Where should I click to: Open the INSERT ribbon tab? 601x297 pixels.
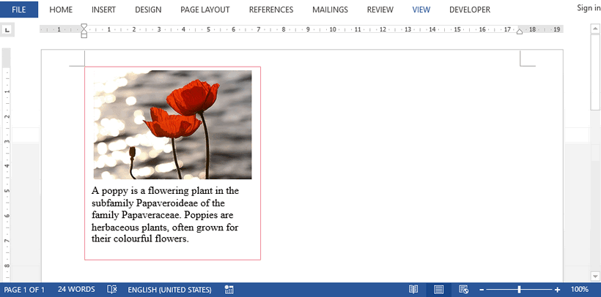click(103, 10)
